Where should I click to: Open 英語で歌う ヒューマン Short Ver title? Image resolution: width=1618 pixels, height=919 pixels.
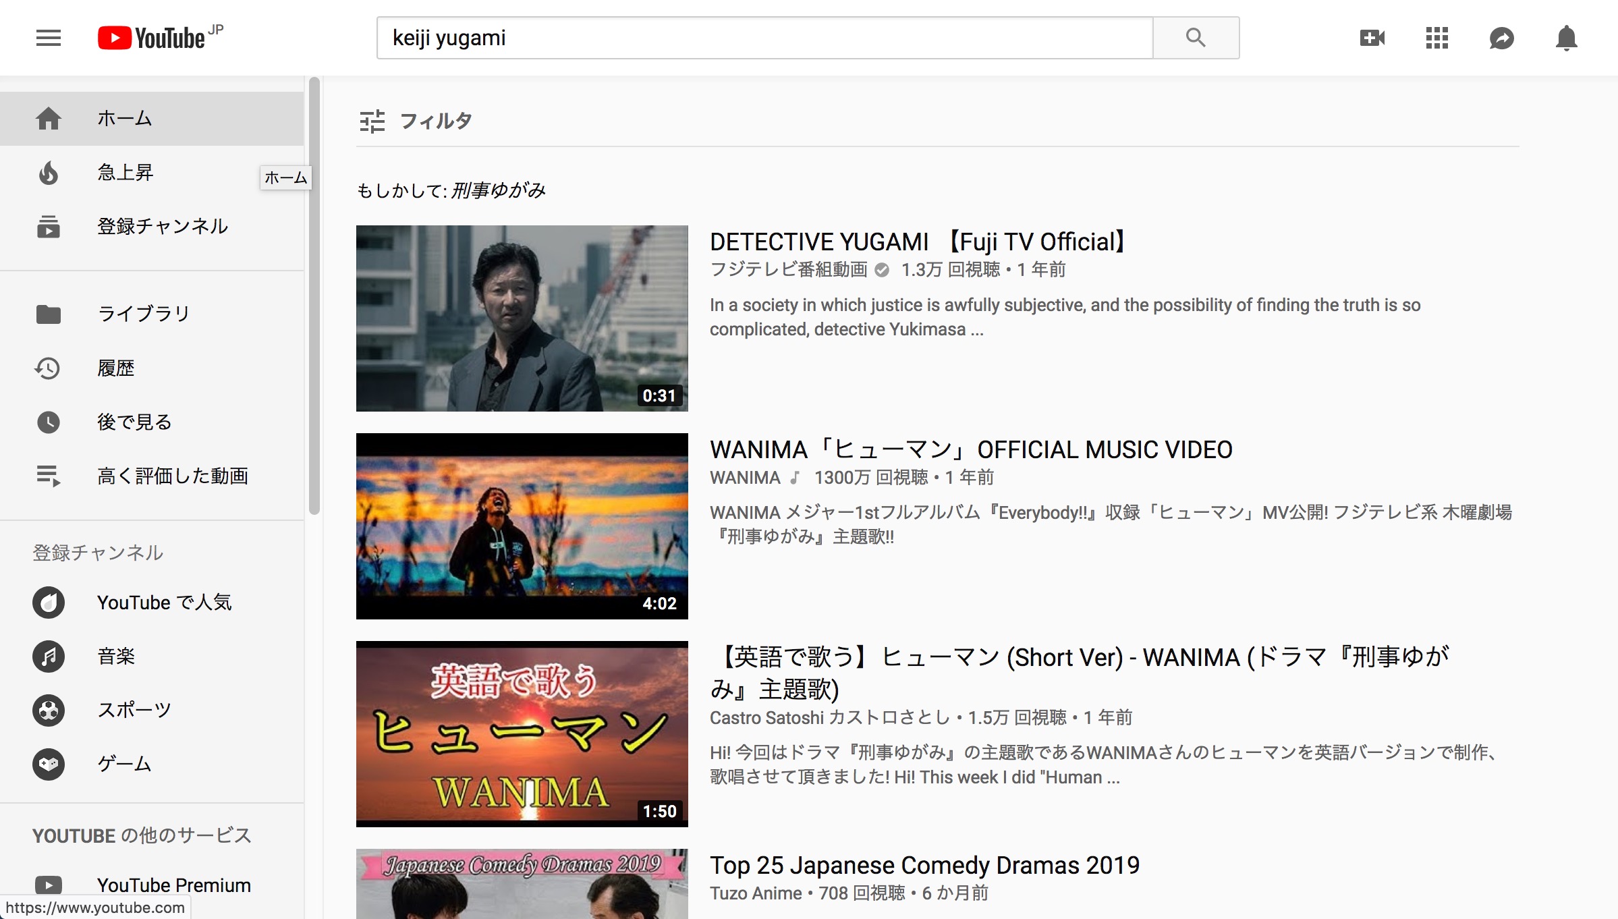(x=1080, y=673)
